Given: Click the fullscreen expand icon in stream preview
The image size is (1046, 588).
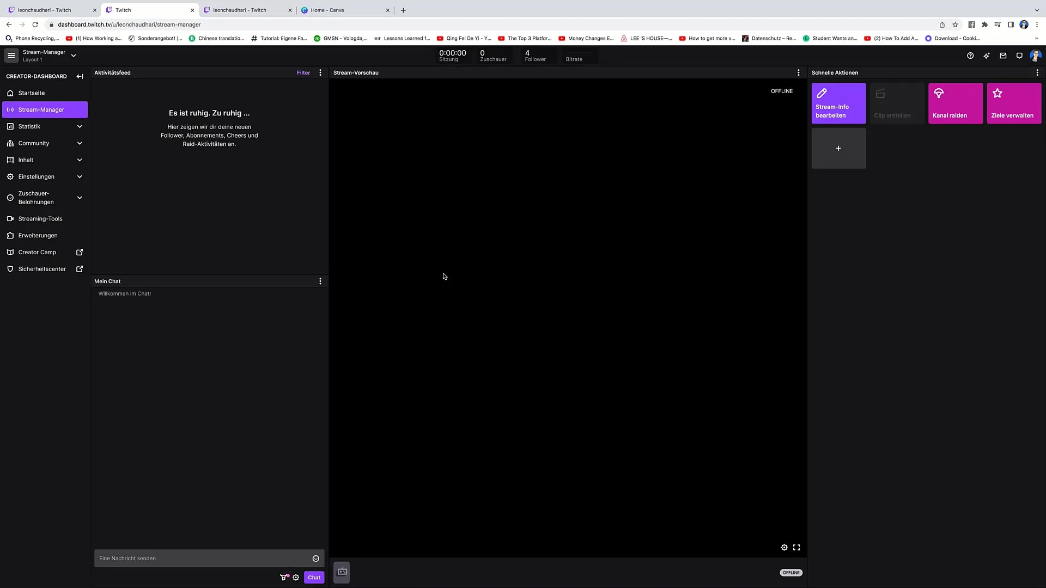Looking at the screenshot, I should (796, 547).
